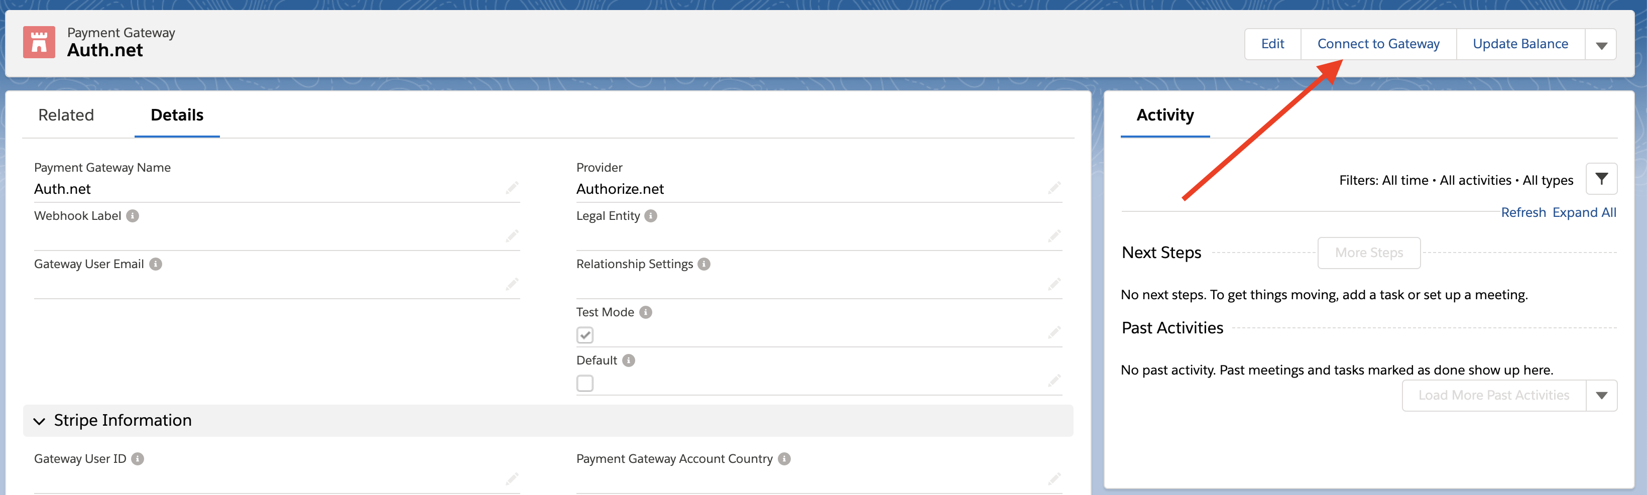The height and width of the screenshot is (495, 1647).
Task: Open more actions dropdown beside Update Balance
Action: [x=1601, y=45]
